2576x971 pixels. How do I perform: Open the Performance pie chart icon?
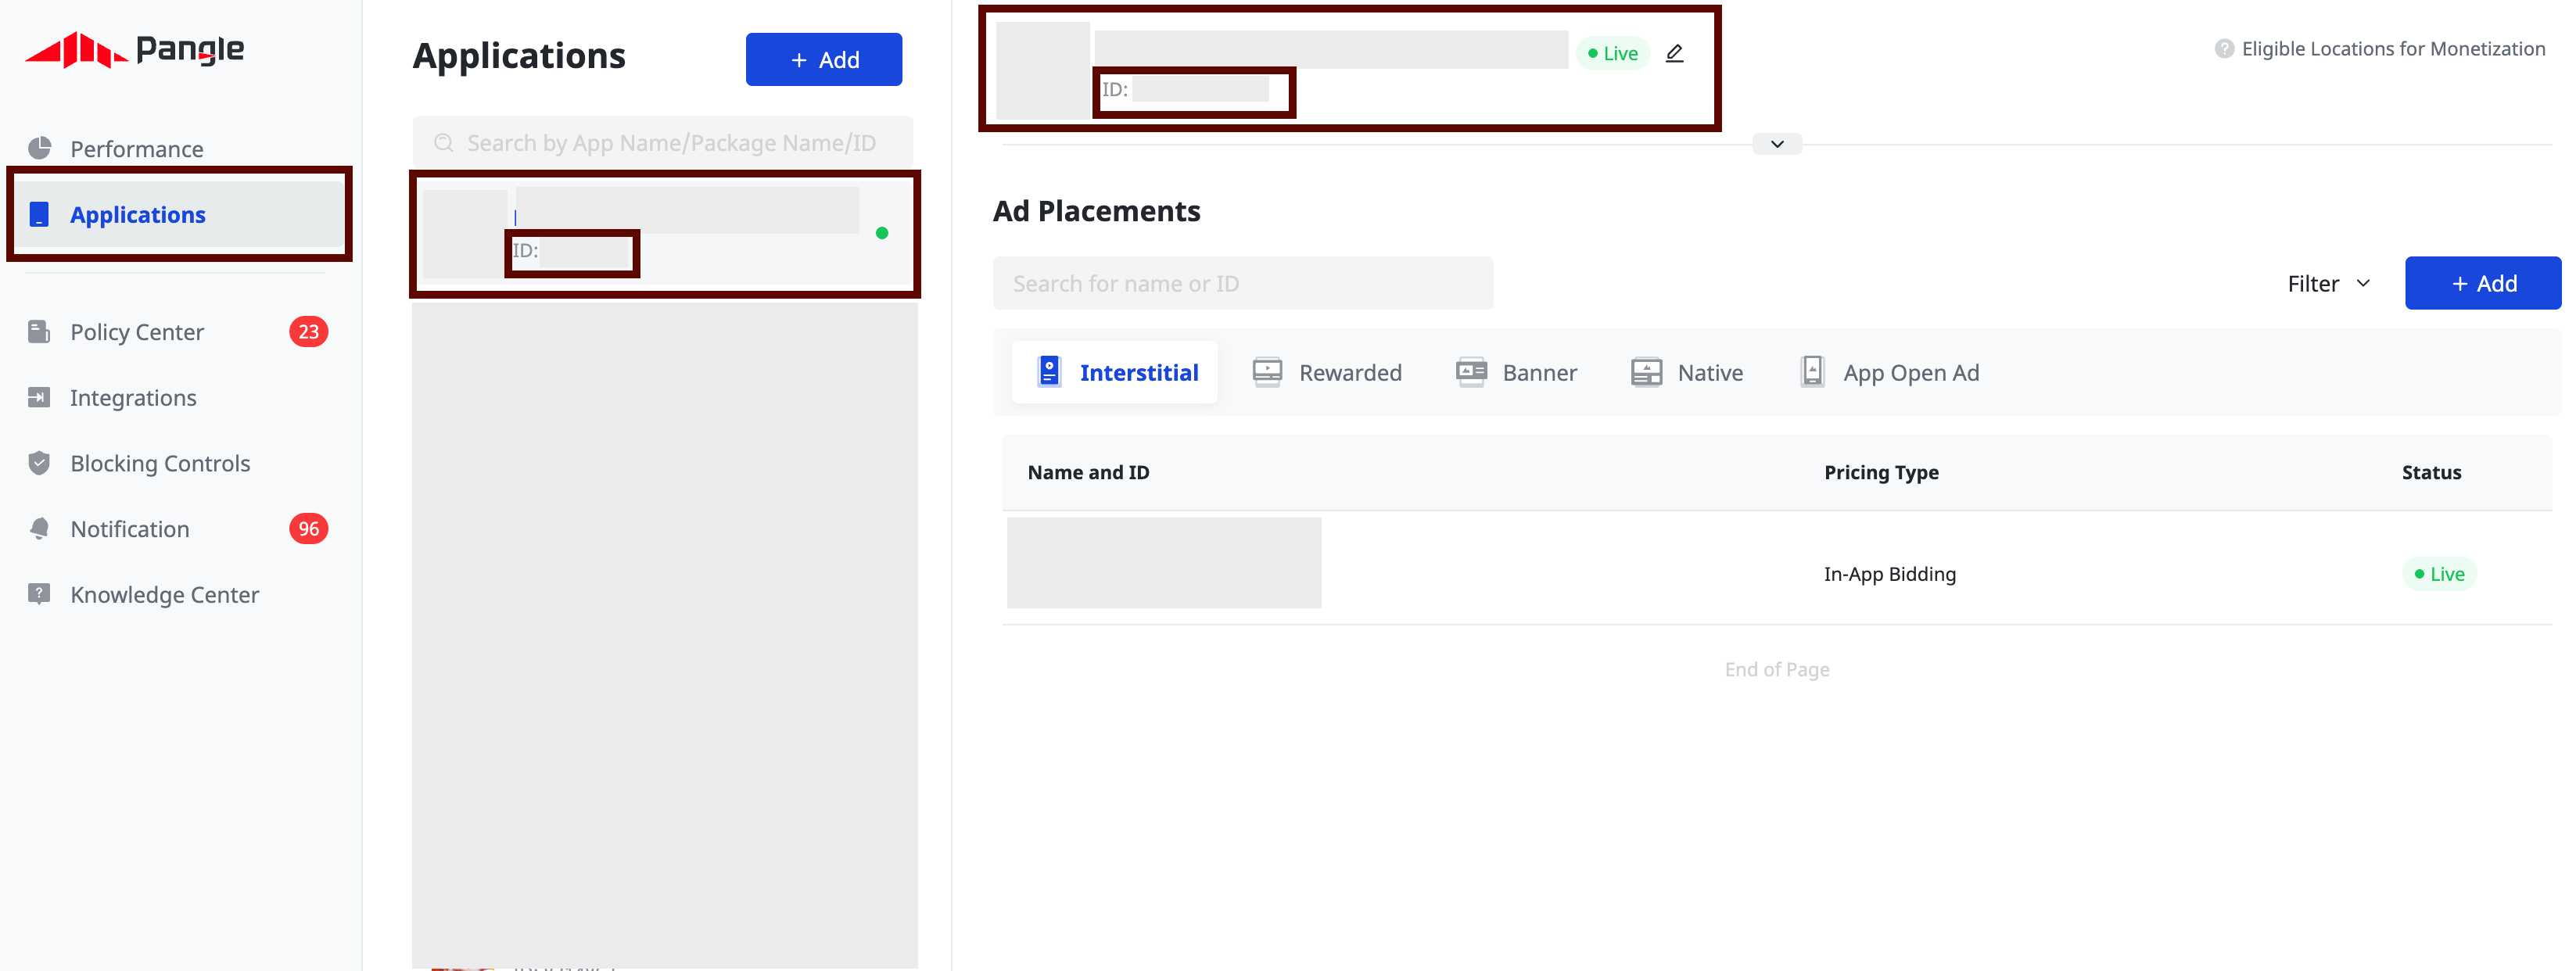[x=39, y=148]
